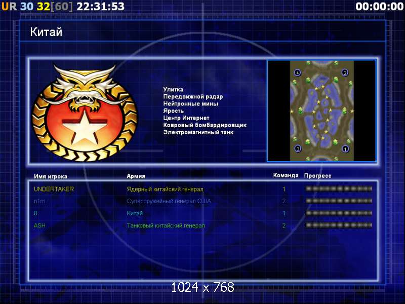The width and height of the screenshot is (405, 304).
Task: Click the China dragon star emblem
Action: click(x=85, y=112)
